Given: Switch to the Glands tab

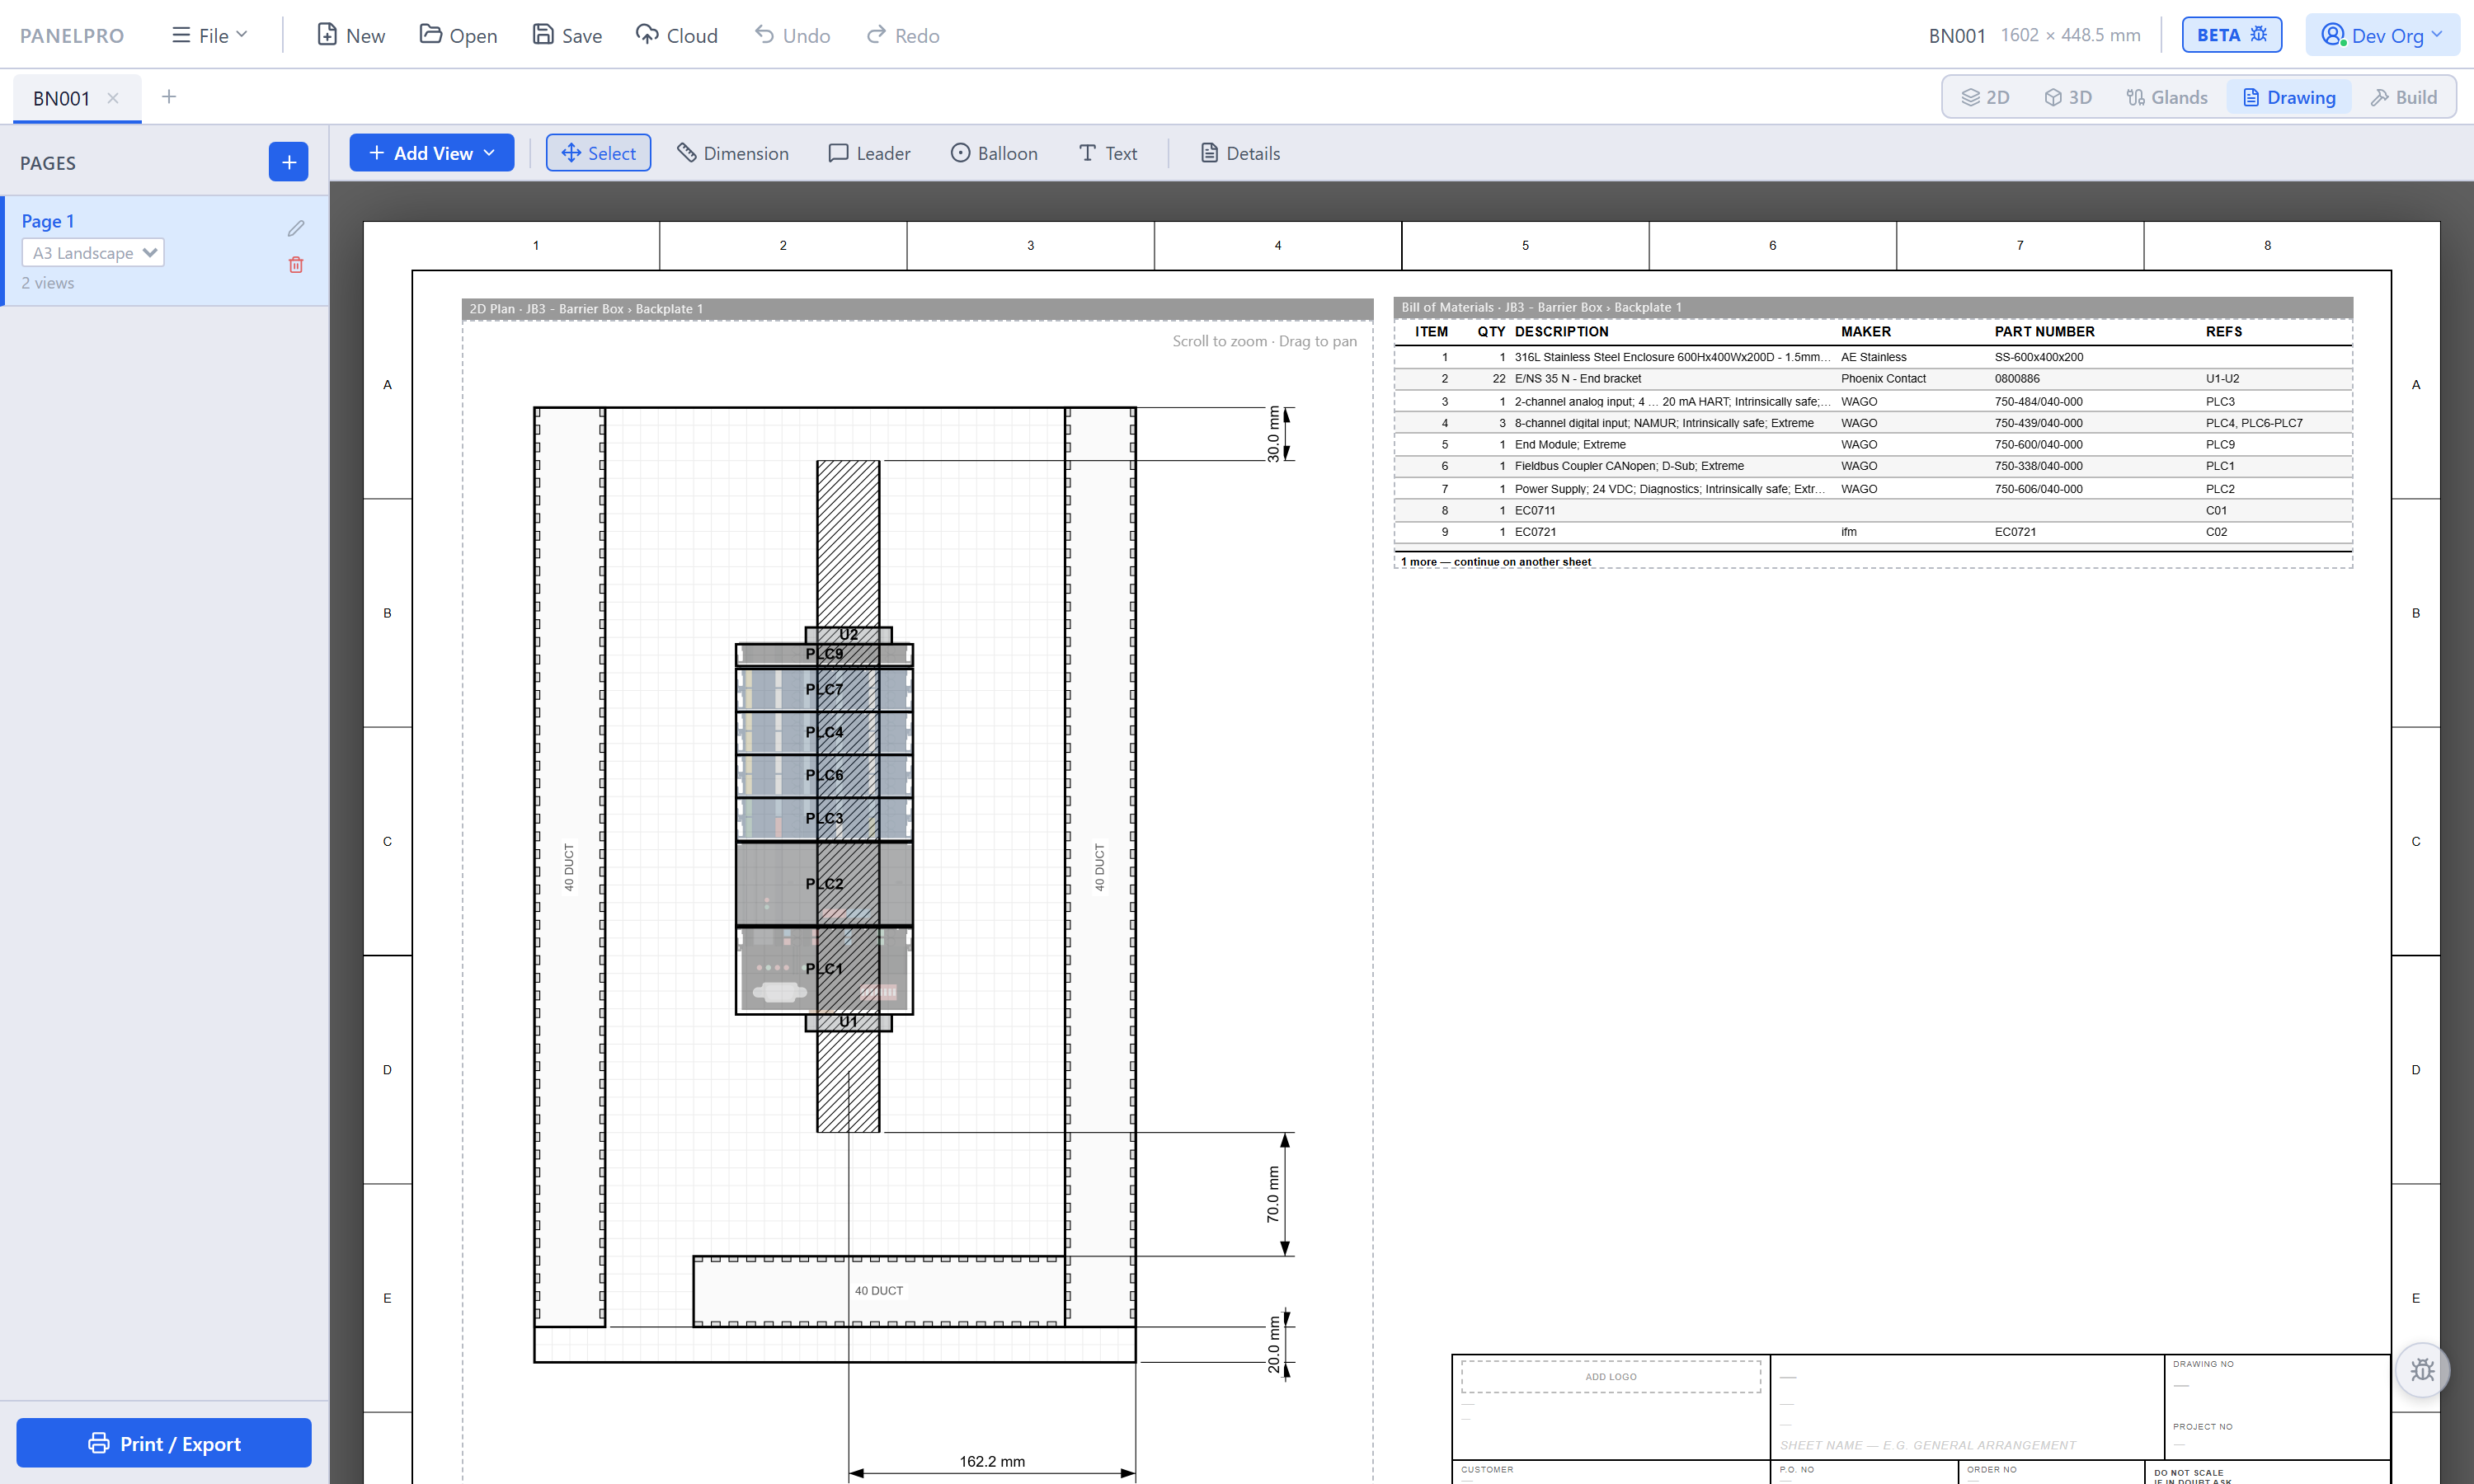Looking at the screenshot, I should pos(2167,97).
